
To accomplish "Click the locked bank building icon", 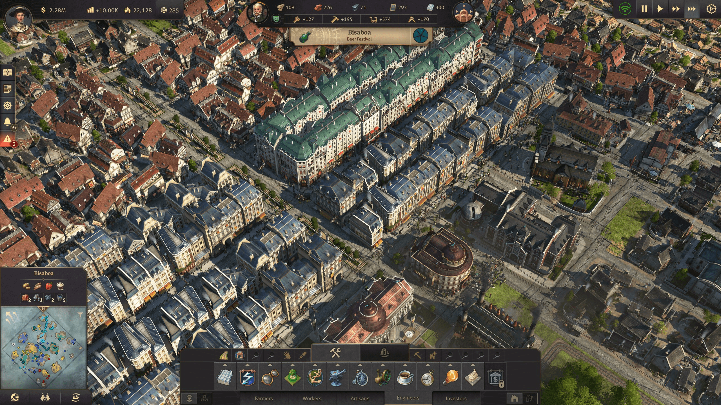I will tap(495, 377).
